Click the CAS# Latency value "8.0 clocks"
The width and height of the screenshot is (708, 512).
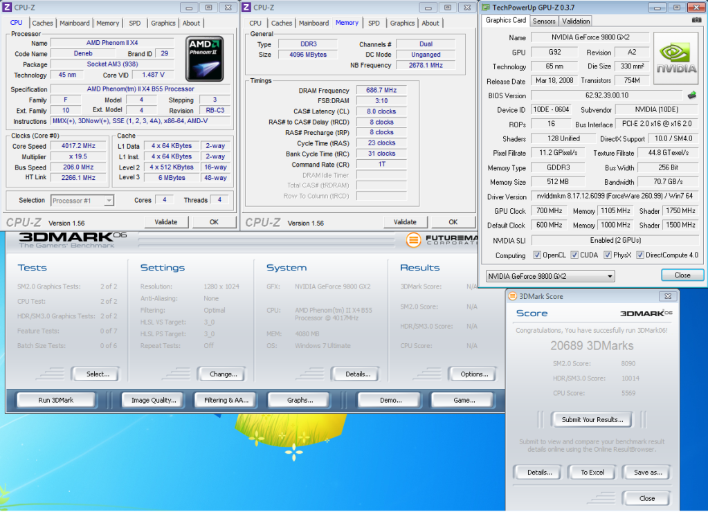tap(381, 111)
